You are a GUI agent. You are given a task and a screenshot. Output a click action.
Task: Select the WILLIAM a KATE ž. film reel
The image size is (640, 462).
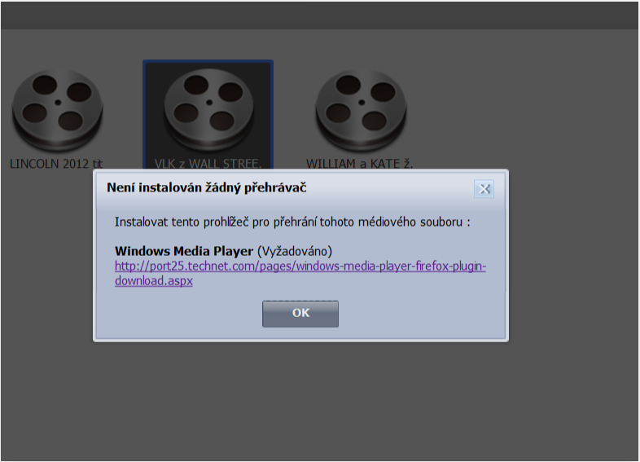pos(361,110)
